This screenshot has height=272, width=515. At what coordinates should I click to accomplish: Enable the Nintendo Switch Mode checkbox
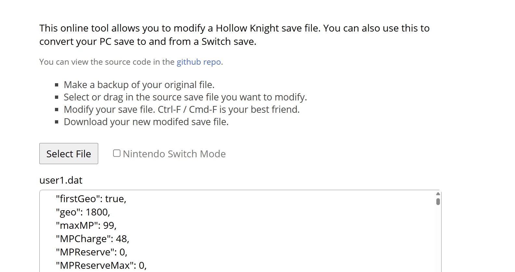(117, 153)
